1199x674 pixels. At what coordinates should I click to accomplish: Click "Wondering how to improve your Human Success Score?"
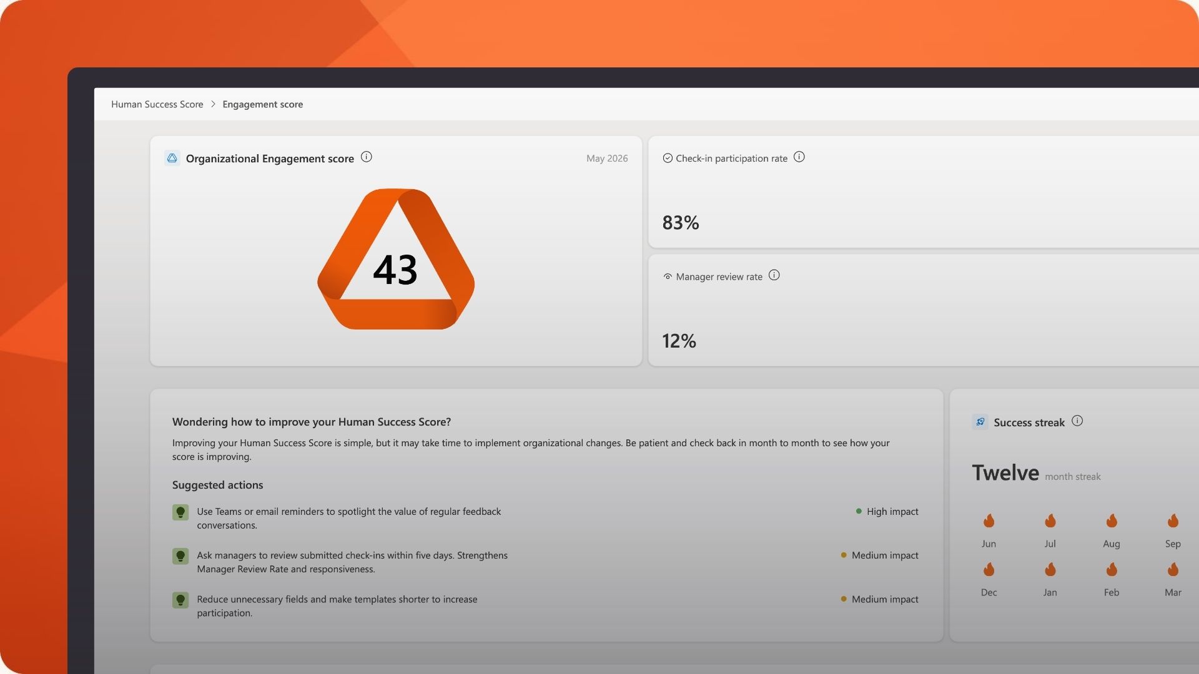pyautogui.click(x=312, y=422)
